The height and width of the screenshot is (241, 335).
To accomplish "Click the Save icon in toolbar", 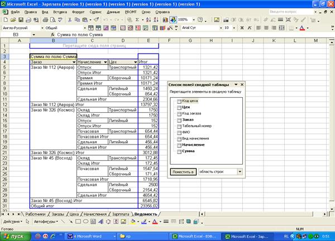I will 20,20.
